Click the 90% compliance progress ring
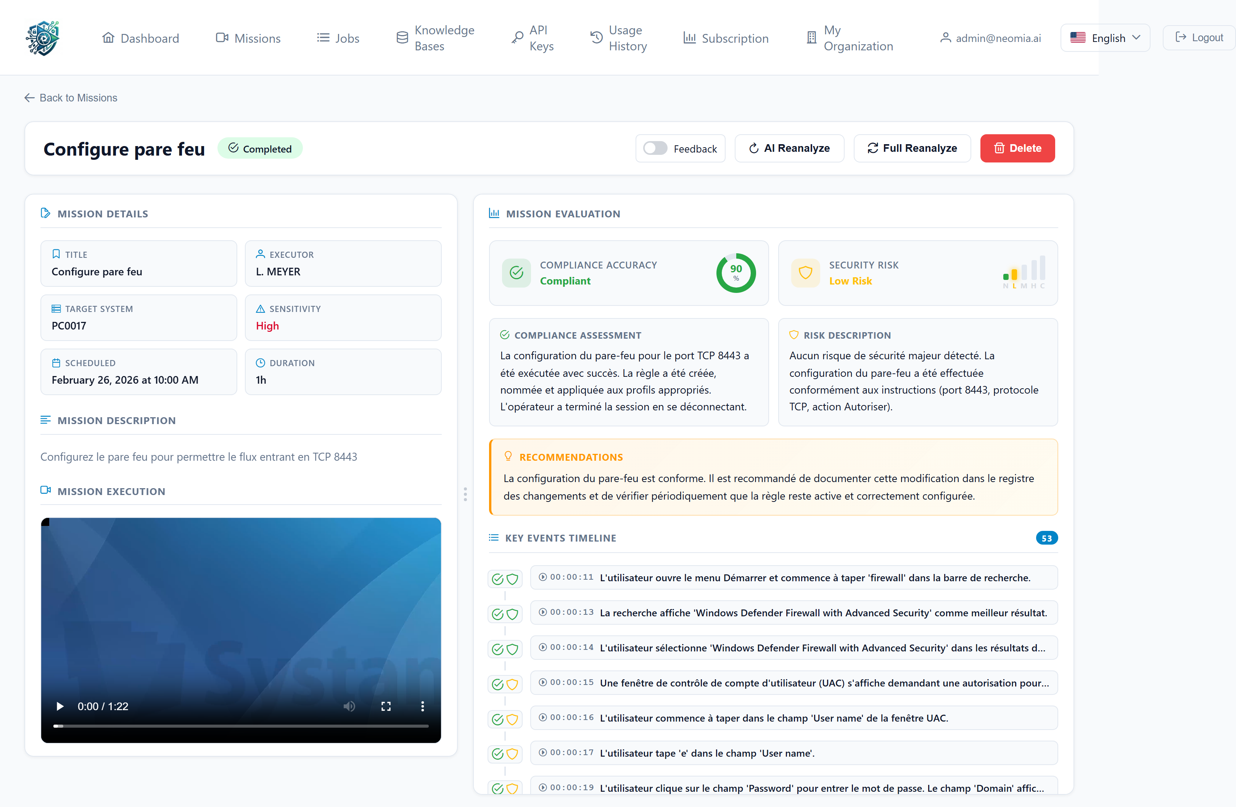The image size is (1236, 807). (736, 273)
